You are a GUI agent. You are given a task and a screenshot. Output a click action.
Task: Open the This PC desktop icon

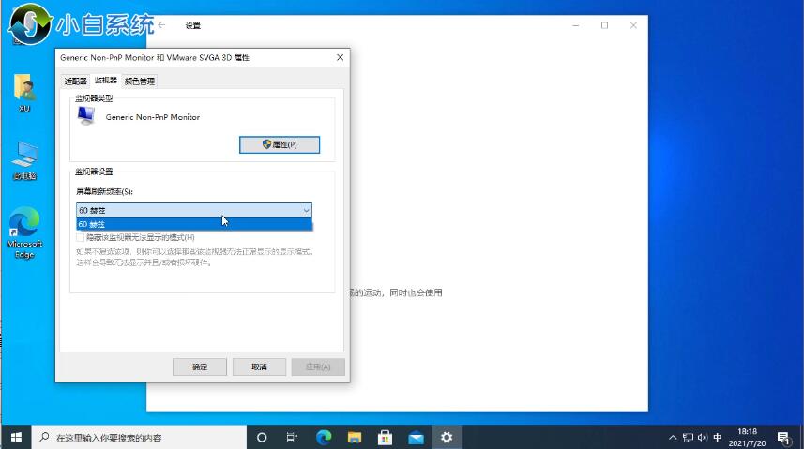coord(24,160)
